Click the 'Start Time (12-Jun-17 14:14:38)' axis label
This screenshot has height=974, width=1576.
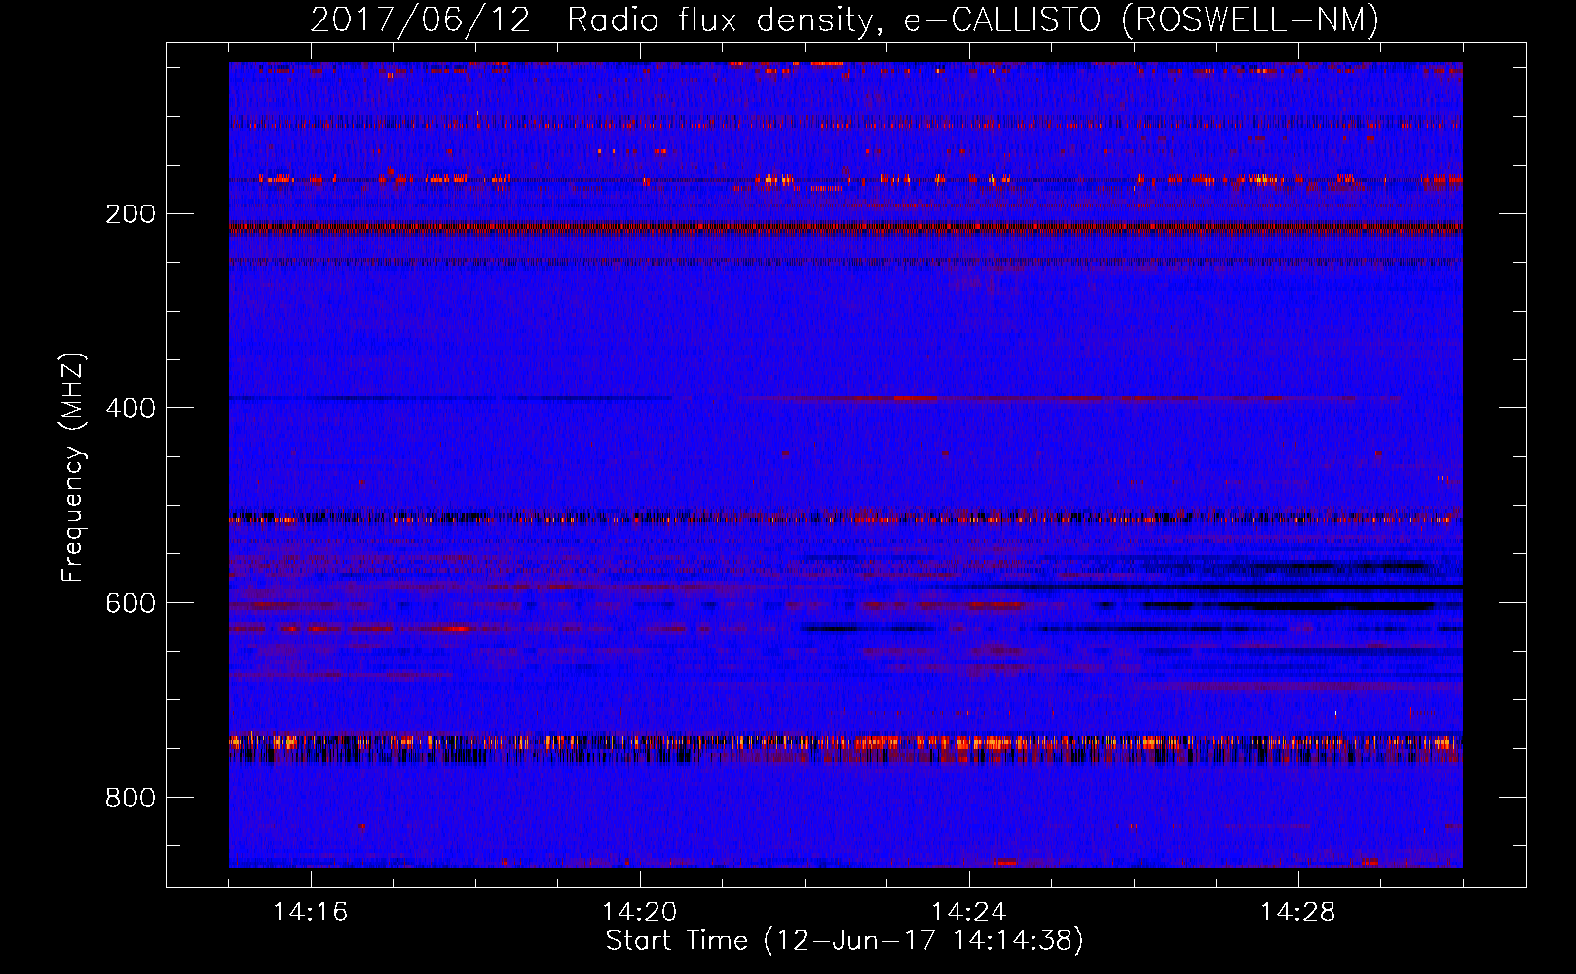[x=844, y=941]
